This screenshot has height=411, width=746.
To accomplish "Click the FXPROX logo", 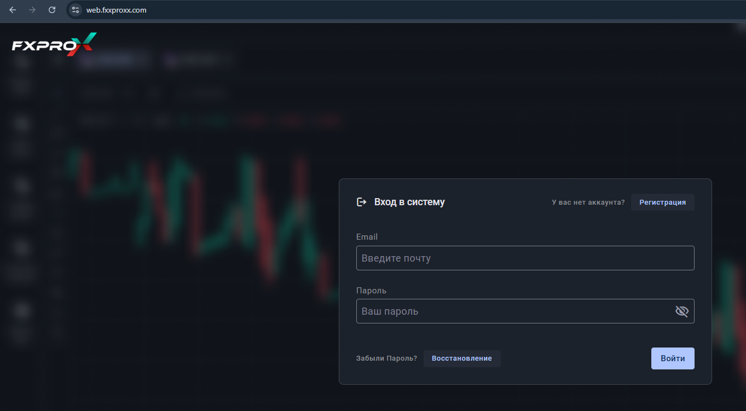I will pos(54,44).
